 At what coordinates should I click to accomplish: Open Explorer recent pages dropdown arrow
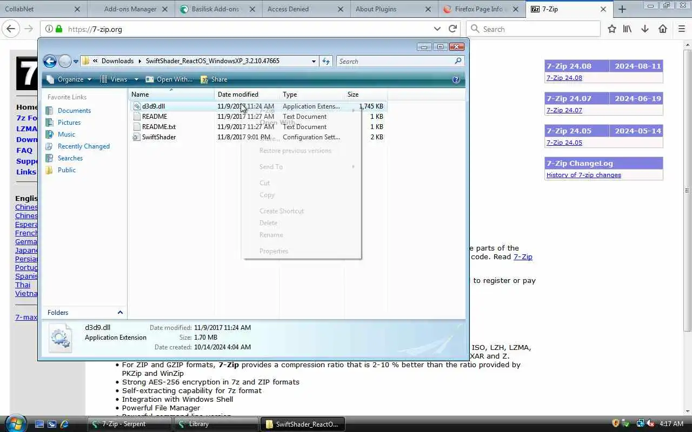76,61
